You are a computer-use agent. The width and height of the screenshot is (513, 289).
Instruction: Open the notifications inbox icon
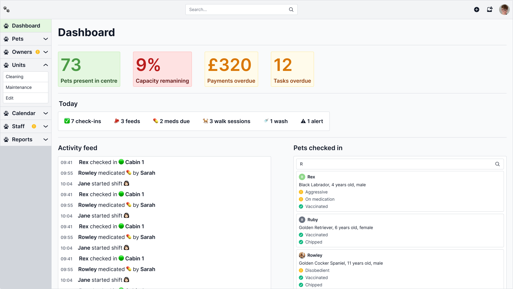[489, 10]
